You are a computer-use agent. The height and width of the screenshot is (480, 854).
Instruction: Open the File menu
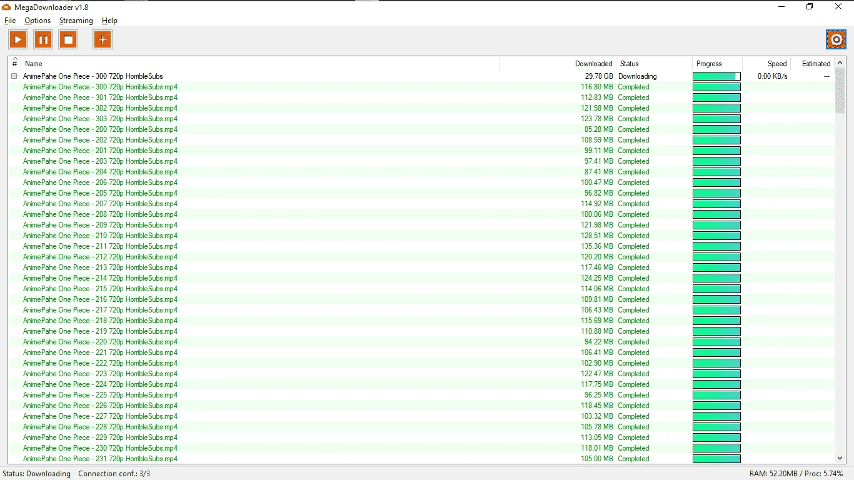pyautogui.click(x=10, y=21)
